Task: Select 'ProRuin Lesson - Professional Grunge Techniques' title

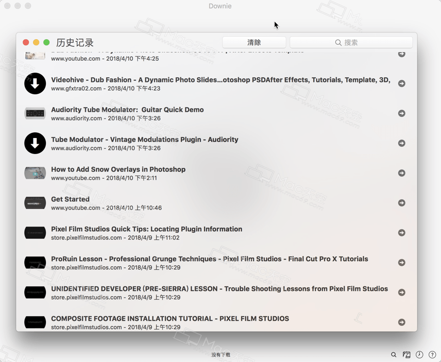Action: [x=210, y=259]
